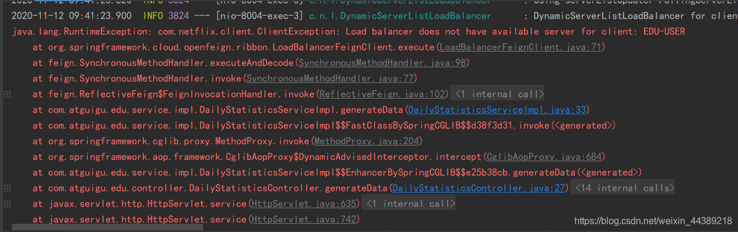Image resolution: width=738 pixels, height=232 pixels.
Task: Open HttpServlet.java:635 link
Action: point(304,204)
